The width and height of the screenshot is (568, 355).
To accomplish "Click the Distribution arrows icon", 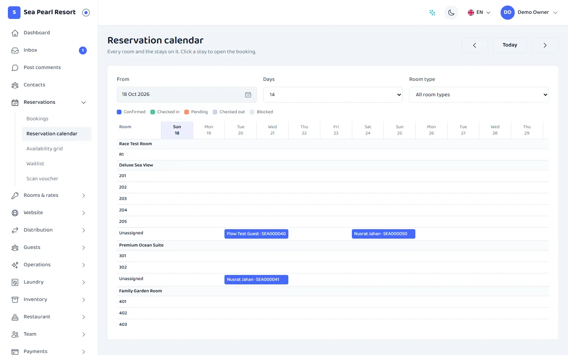I will [15, 230].
